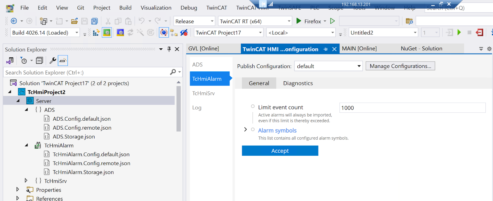493x201 pixels.
Task: Open the Visualization menu
Action: point(156,8)
